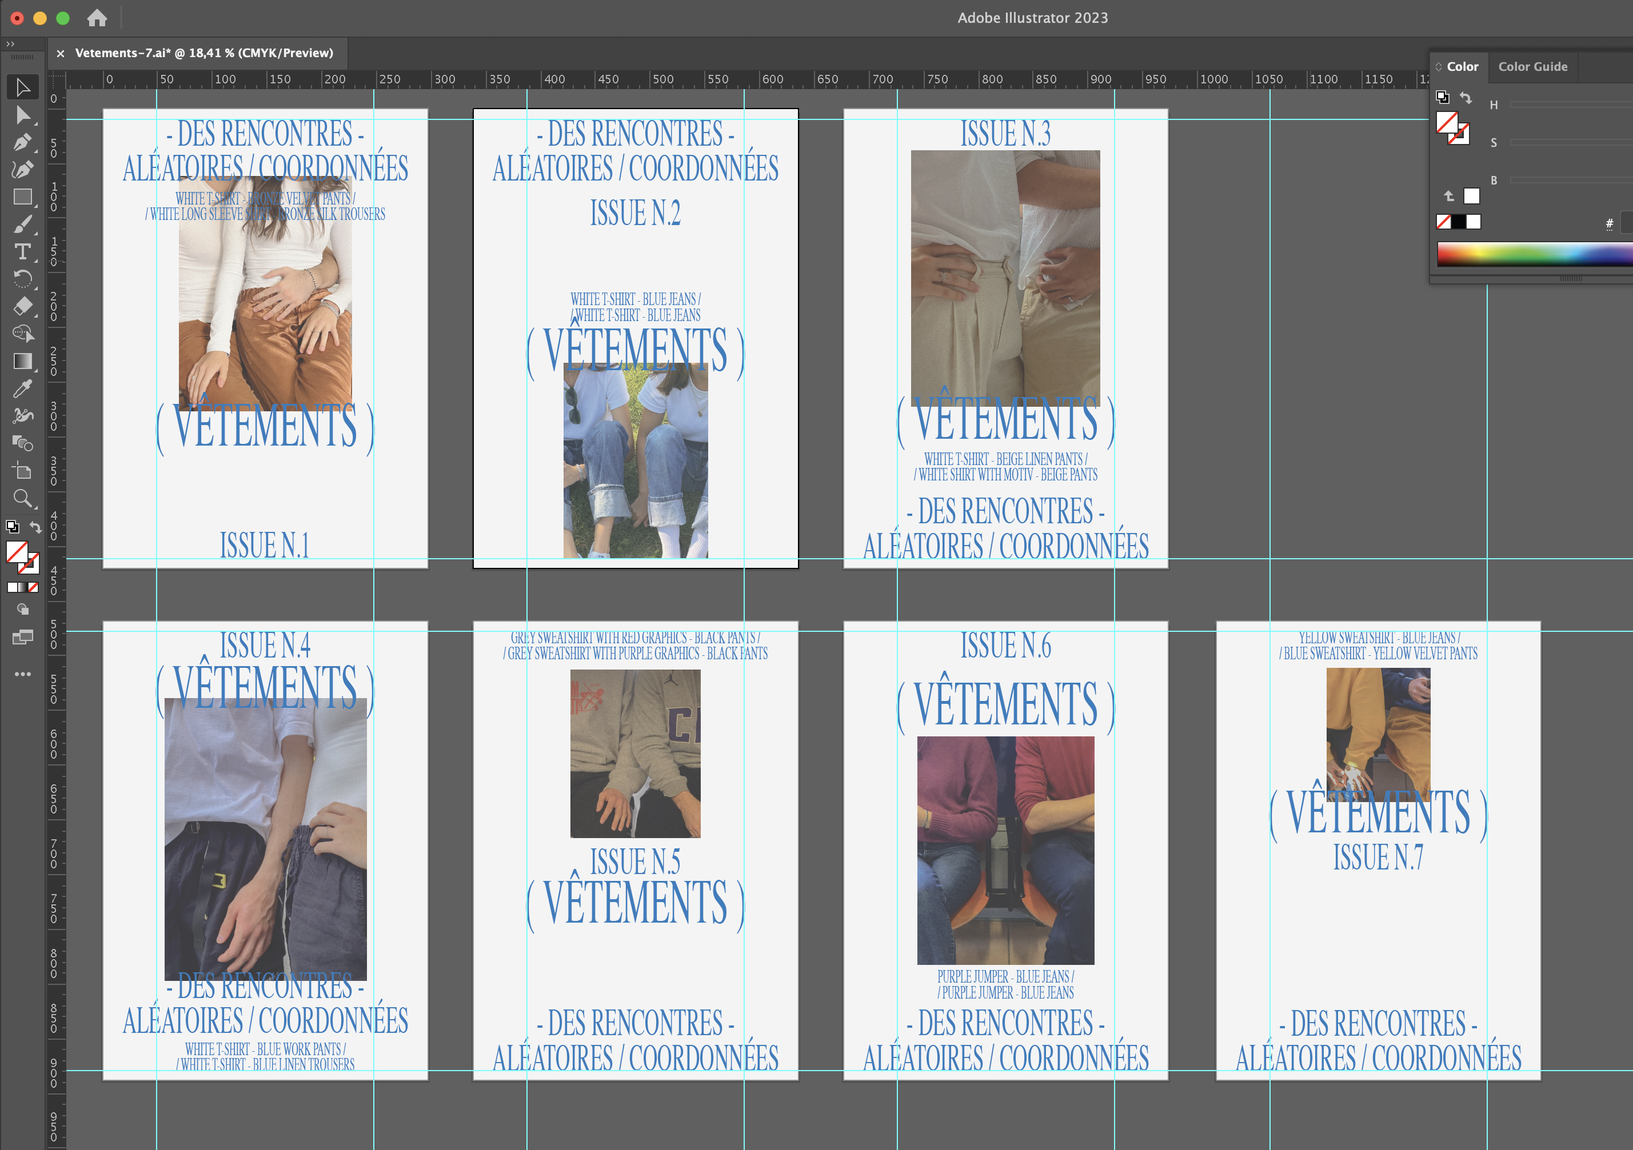The image size is (1633, 1150).
Task: Go to the Home screen button
Action: (97, 18)
